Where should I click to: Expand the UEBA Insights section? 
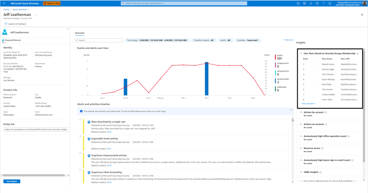(301, 172)
